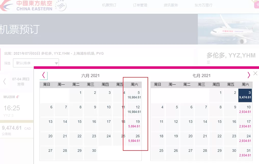
Task: Click China Eastern icon next to MU208
Action: pos(18,97)
